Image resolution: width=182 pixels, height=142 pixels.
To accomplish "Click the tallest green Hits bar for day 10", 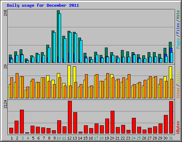I will 58,37.
